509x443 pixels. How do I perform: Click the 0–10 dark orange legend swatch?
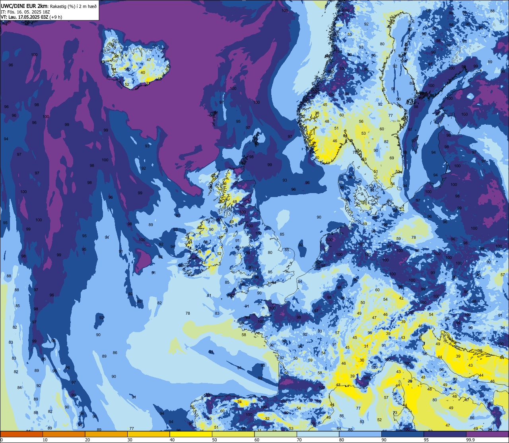[x=21, y=434]
